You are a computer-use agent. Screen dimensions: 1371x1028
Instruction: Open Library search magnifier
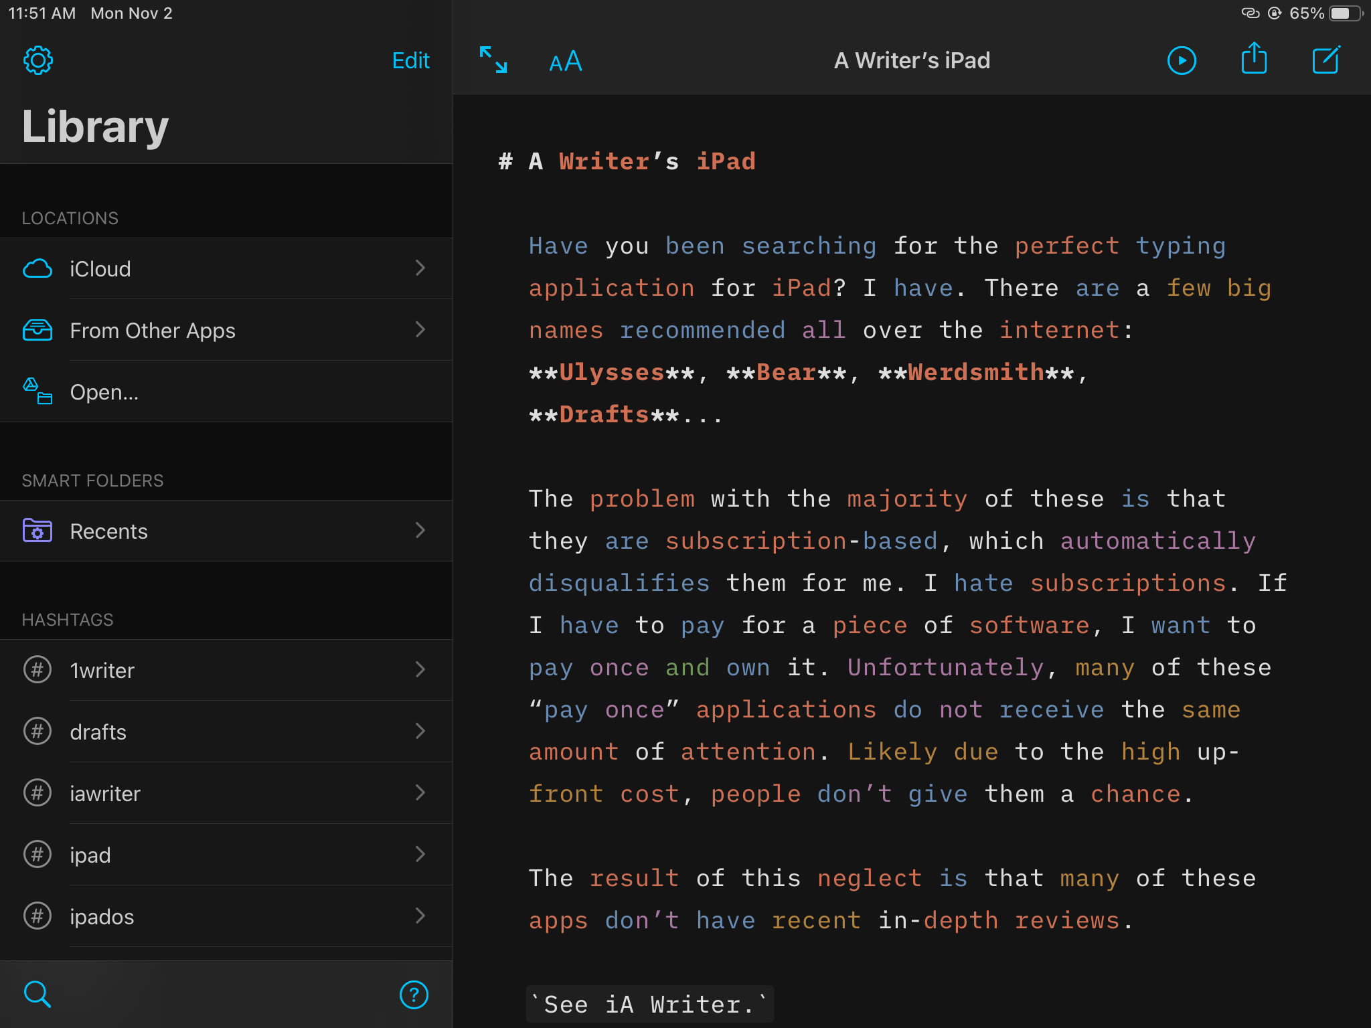37,995
